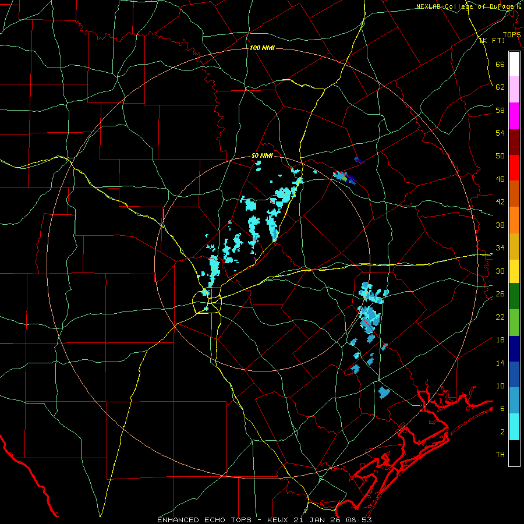The height and width of the screenshot is (524, 524).
Task: Pick the cyan legend swatch
Action: tap(514, 427)
